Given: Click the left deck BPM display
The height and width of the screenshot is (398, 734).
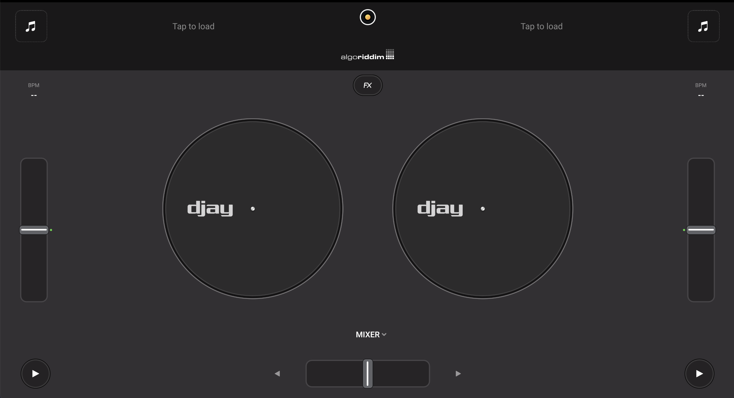Looking at the screenshot, I should (x=34, y=90).
